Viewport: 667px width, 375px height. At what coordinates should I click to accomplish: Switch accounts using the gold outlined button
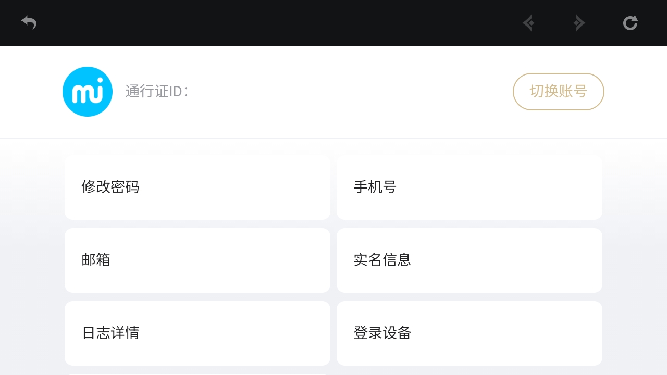coord(558,92)
